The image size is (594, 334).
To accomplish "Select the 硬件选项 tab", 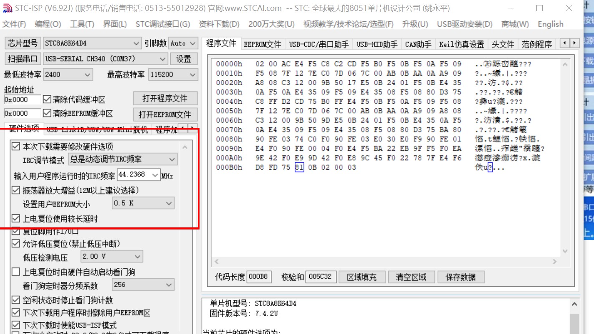I will (24, 128).
